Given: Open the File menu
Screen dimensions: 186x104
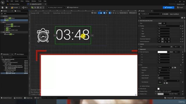Looking at the screenshot, I should (x=7, y=1).
